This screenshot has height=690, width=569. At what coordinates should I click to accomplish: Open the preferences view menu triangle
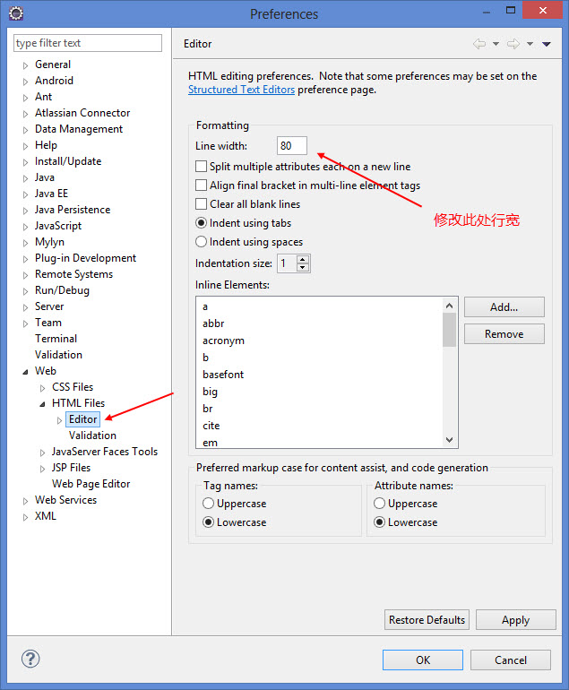pos(547,44)
